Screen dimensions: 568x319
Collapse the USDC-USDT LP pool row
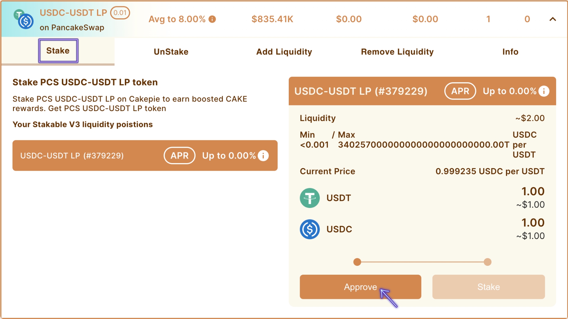pos(553,19)
